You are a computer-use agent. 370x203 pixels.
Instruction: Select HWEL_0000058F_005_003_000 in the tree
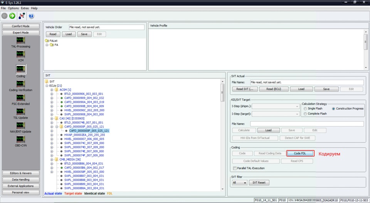[84, 172]
